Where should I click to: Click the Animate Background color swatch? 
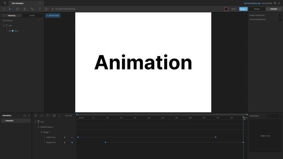(280, 19)
